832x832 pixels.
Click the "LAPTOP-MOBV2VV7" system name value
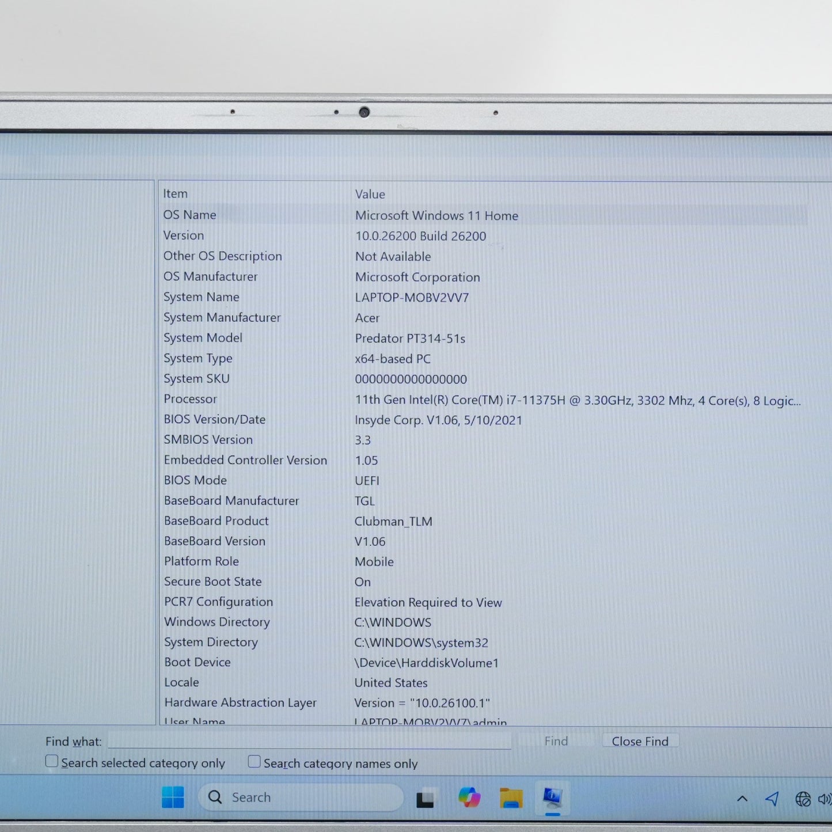click(x=412, y=298)
